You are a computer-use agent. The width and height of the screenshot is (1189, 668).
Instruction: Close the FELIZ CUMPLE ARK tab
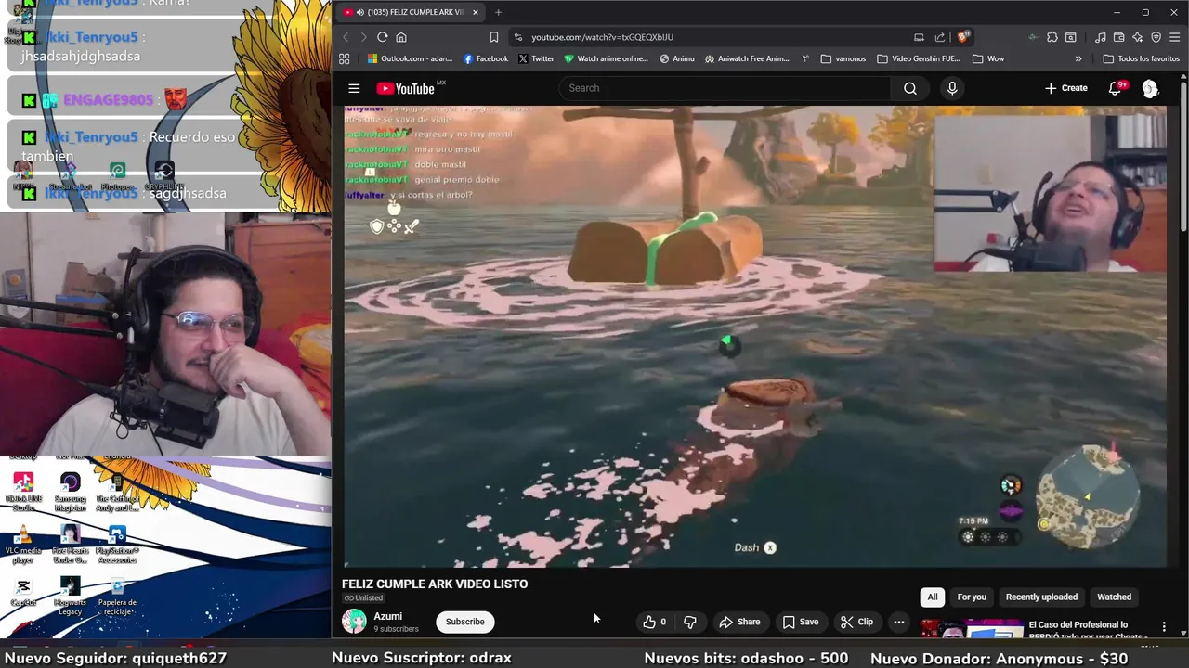pos(476,12)
